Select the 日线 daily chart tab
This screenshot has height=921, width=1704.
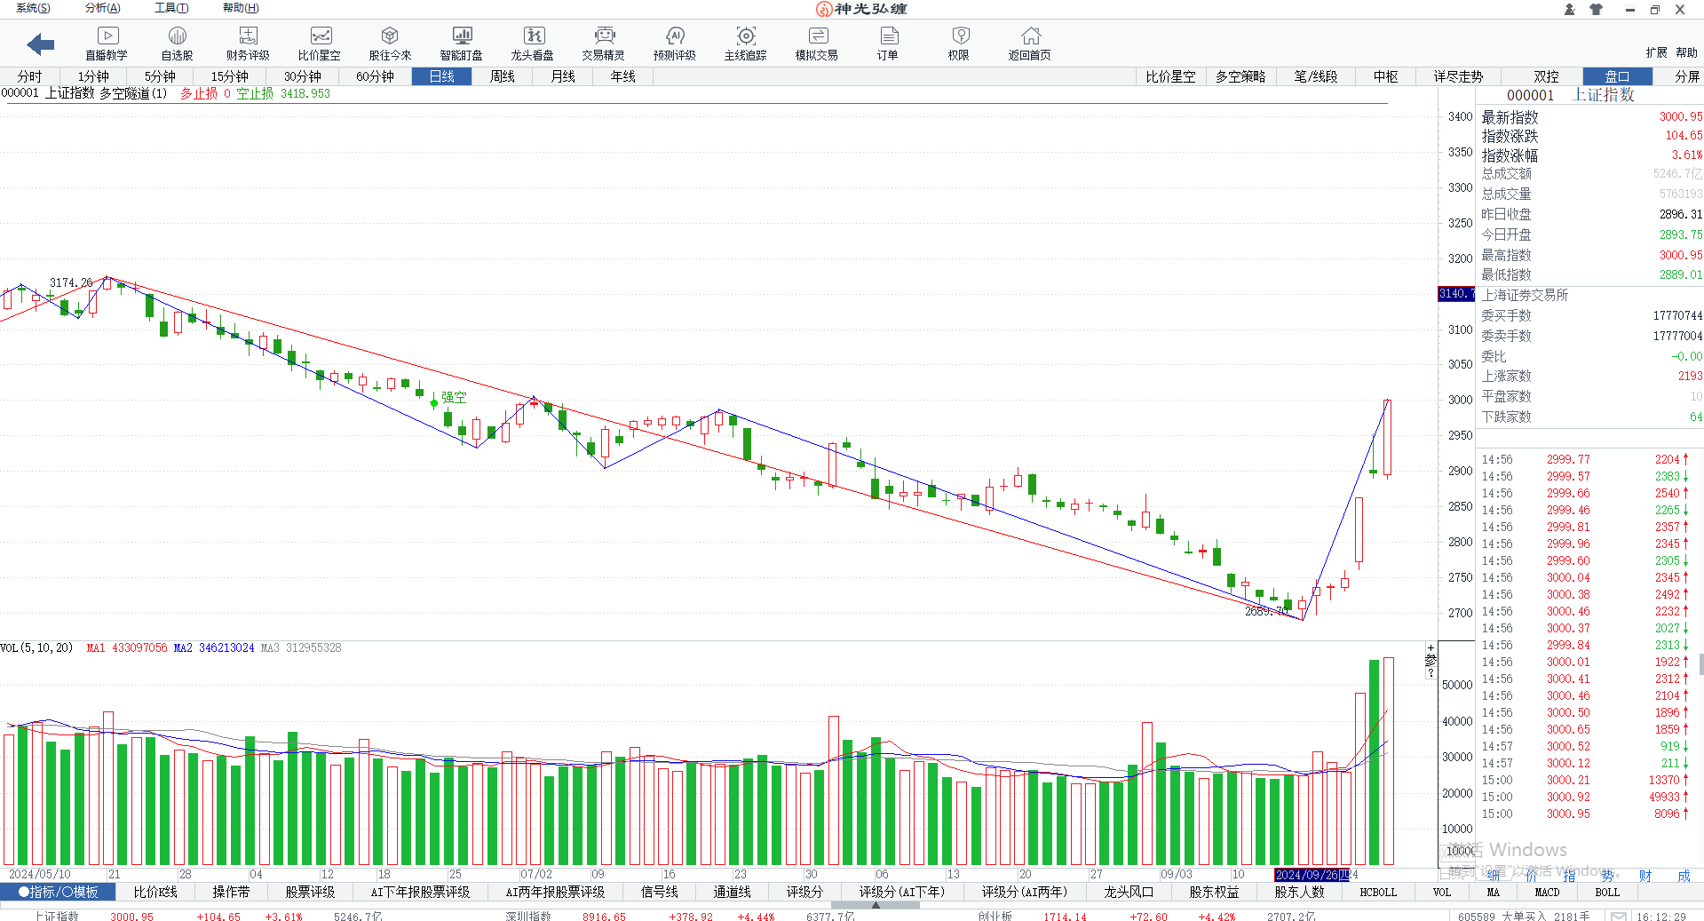(441, 76)
